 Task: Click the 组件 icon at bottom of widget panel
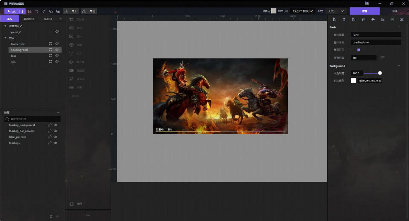76,204
